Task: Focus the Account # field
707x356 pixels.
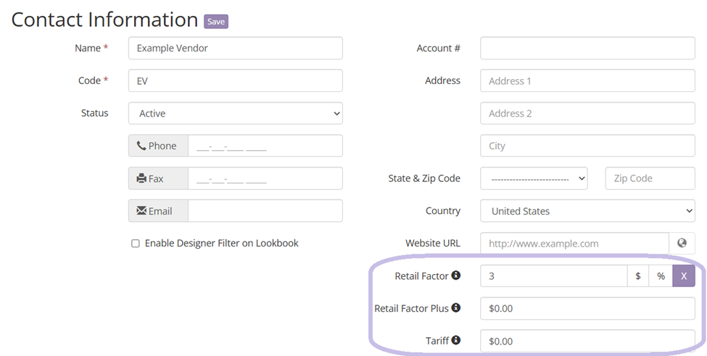Action: pyautogui.click(x=587, y=49)
